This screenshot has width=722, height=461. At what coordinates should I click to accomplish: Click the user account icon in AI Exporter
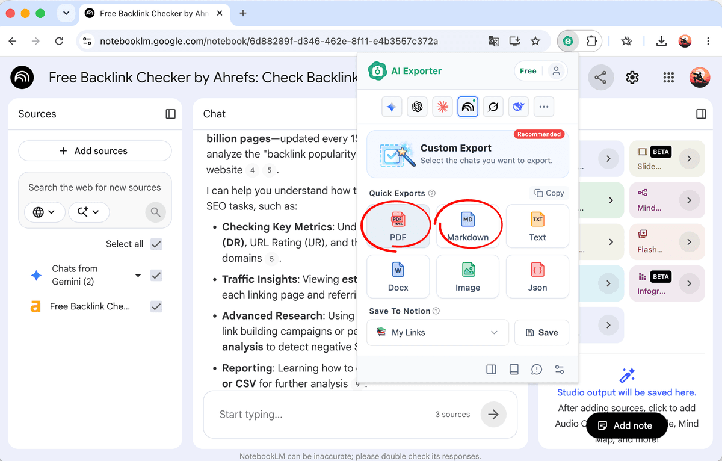click(x=556, y=71)
